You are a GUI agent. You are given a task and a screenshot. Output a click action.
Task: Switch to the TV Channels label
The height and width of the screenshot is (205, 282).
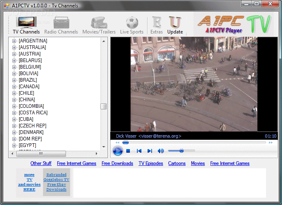[x=26, y=32]
